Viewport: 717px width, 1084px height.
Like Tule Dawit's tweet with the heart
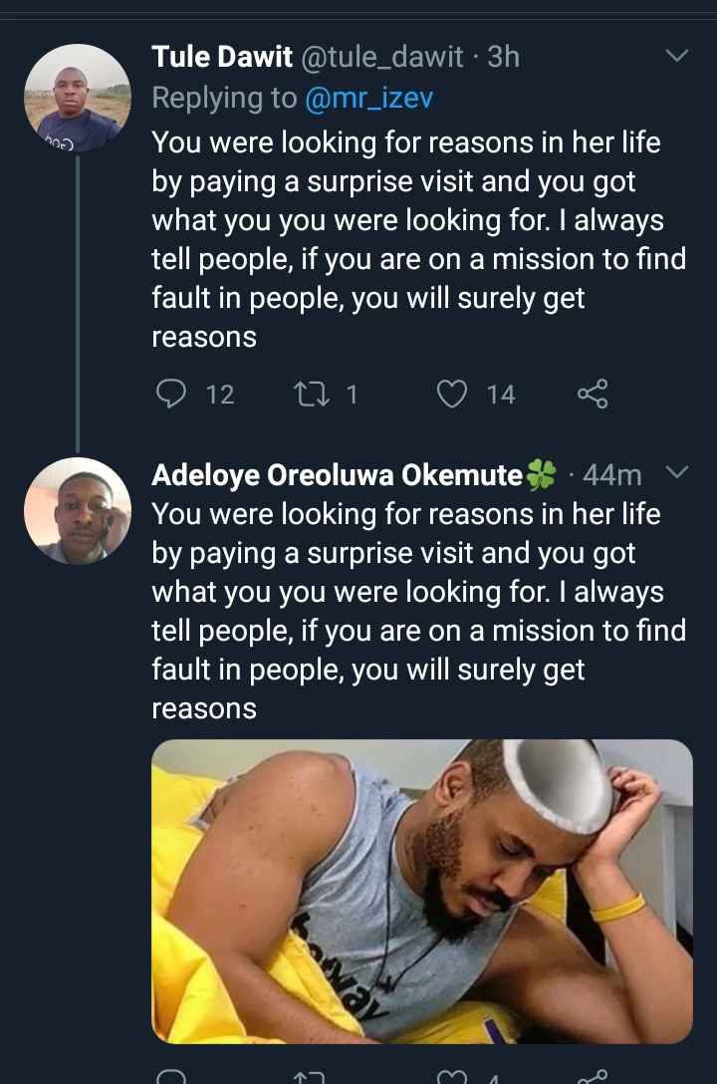click(452, 395)
